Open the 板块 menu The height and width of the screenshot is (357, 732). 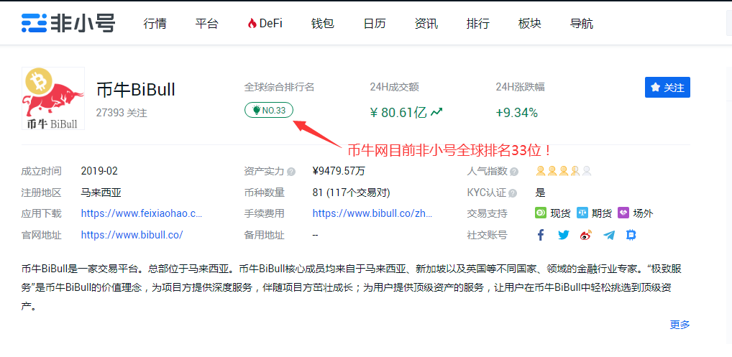[x=529, y=23]
